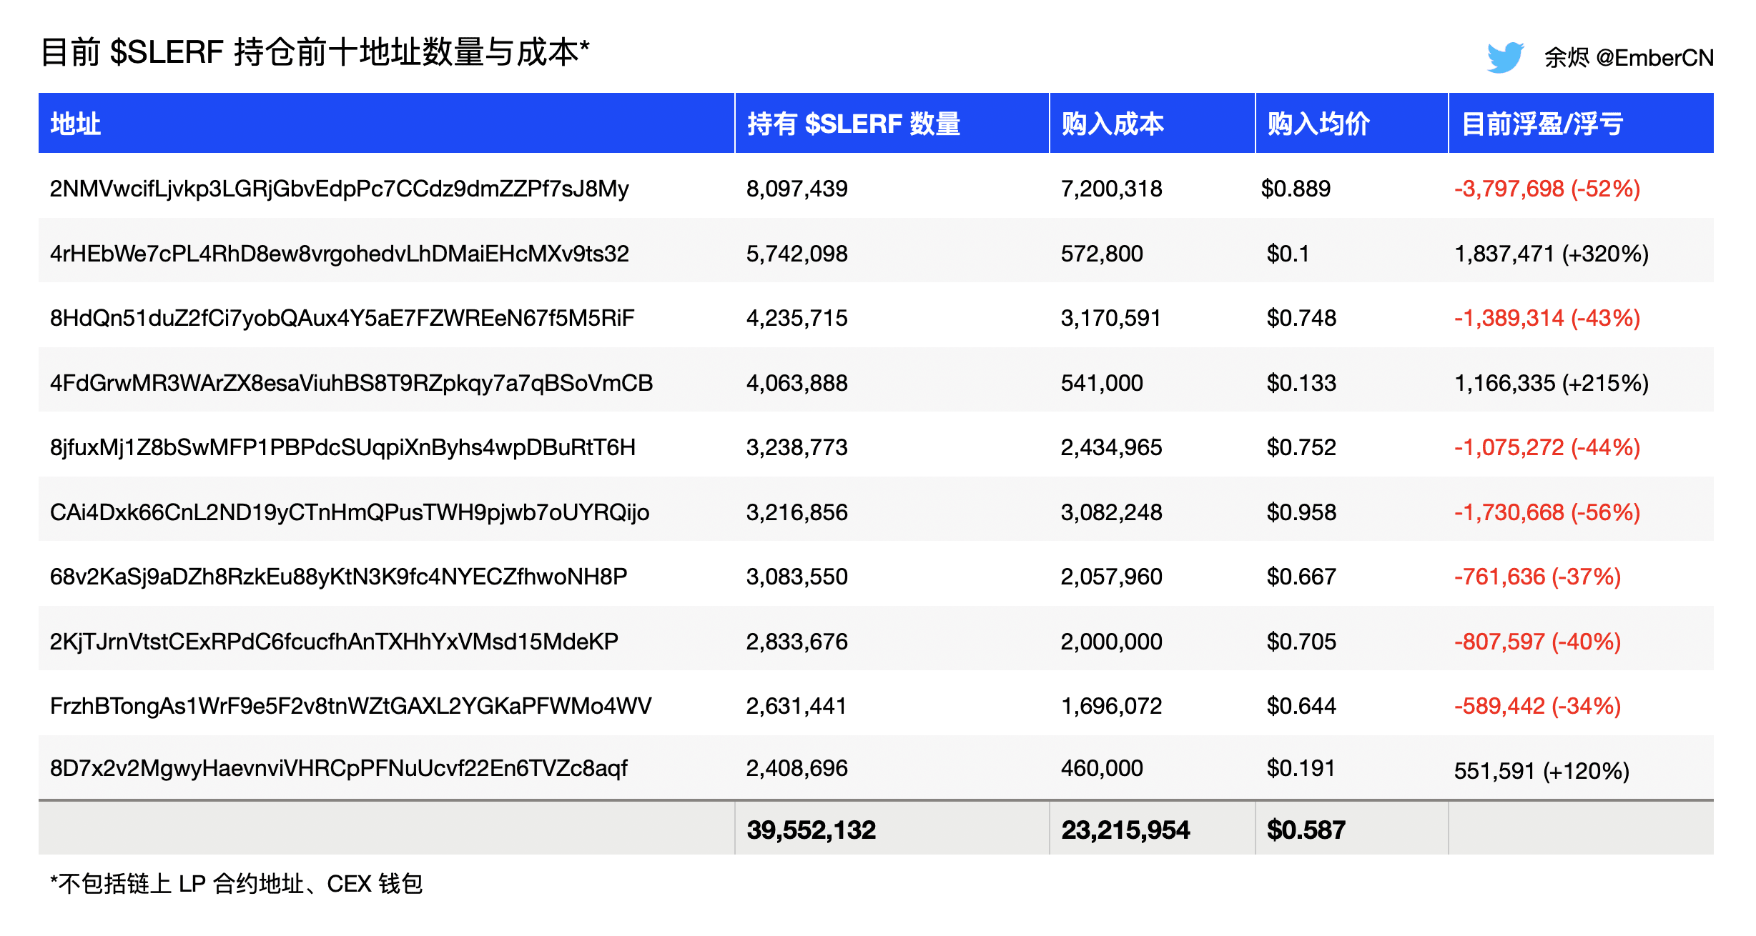Select address 4rHEbWe7cPL4RhD8ew8vrgohedvLhDMaiEHcMXv9ts32

[339, 254]
